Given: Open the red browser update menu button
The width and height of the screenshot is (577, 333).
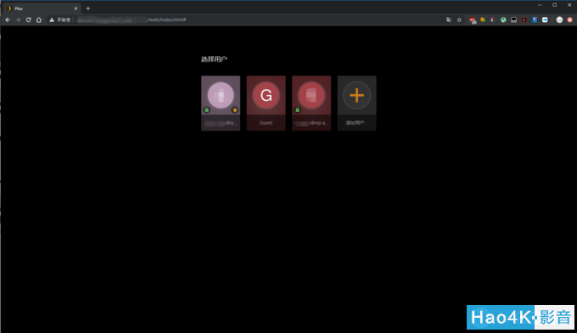Looking at the screenshot, I should [x=569, y=19].
